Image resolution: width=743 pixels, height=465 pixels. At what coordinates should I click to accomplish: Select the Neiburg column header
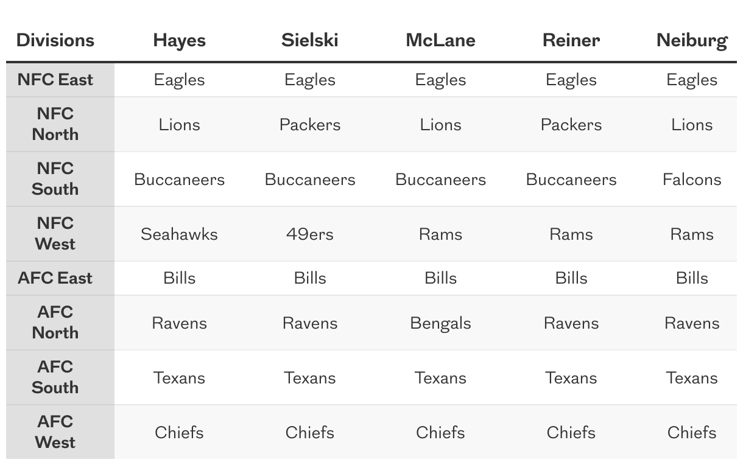point(691,41)
